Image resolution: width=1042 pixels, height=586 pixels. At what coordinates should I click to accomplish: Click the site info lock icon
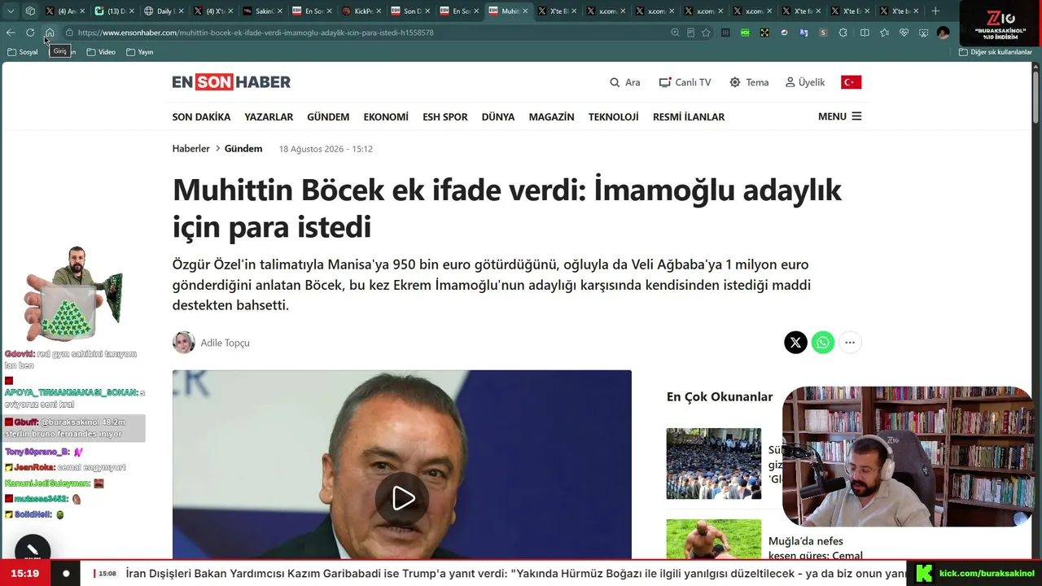[69, 33]
